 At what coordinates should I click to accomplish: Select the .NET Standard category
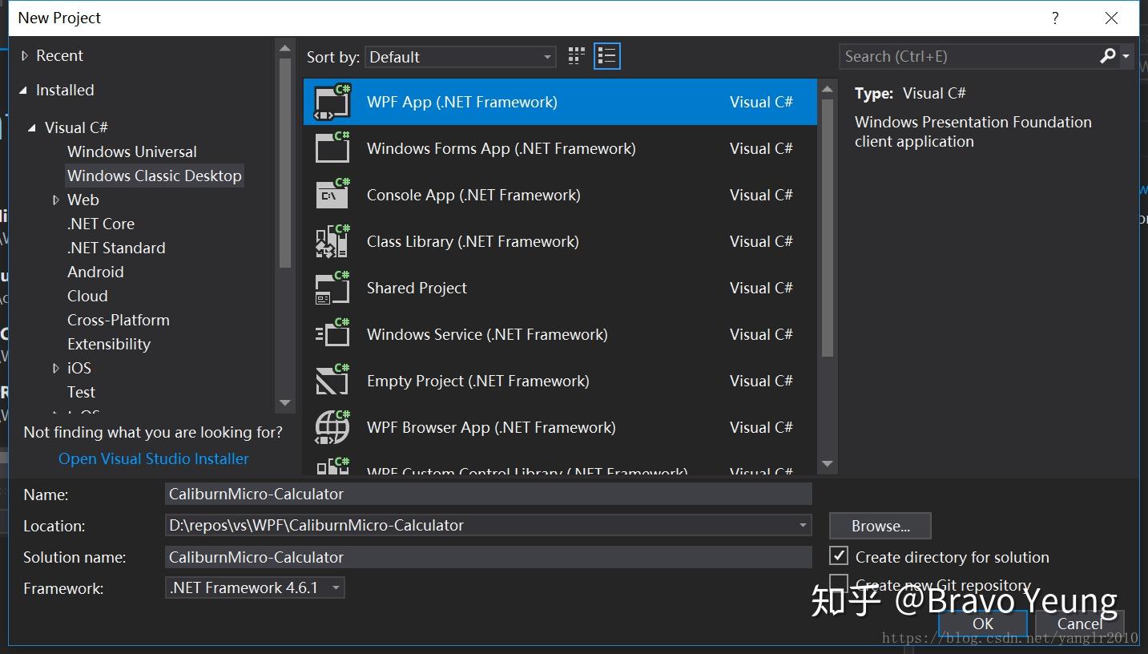point(116,248)
